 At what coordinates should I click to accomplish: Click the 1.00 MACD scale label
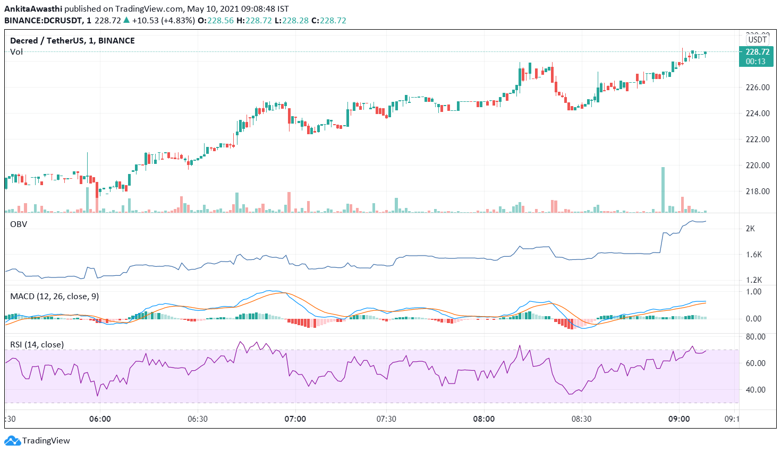tap(753, 292)
